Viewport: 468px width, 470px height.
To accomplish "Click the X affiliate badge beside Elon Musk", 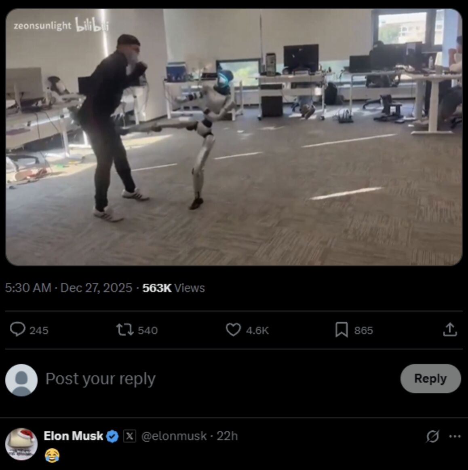I will 129,436.
